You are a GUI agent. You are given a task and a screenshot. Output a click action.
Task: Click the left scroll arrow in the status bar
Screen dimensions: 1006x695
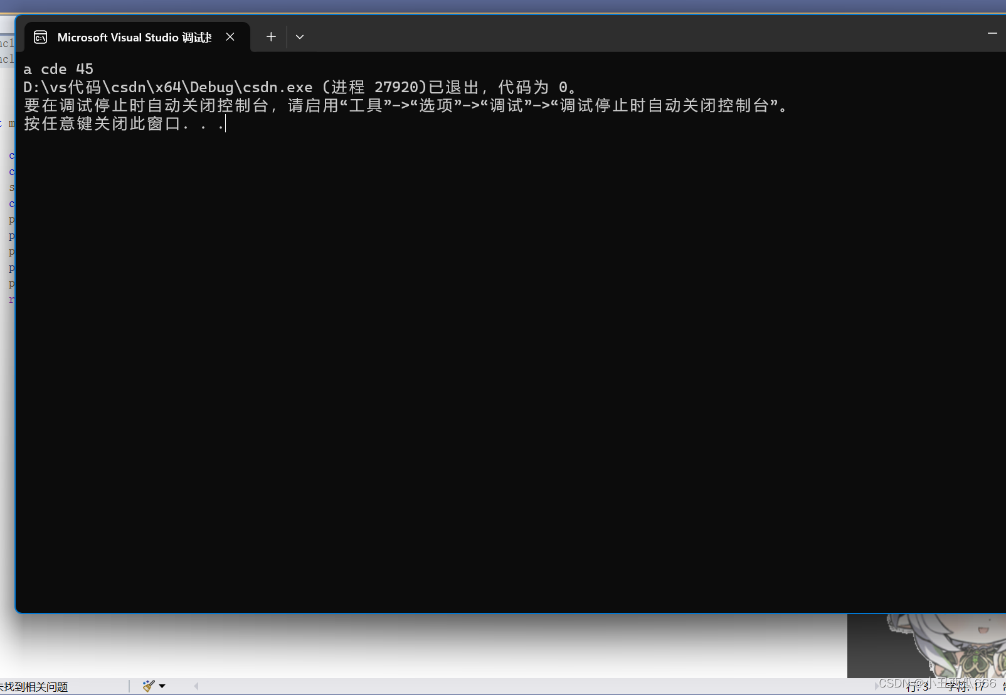(195, 686)
